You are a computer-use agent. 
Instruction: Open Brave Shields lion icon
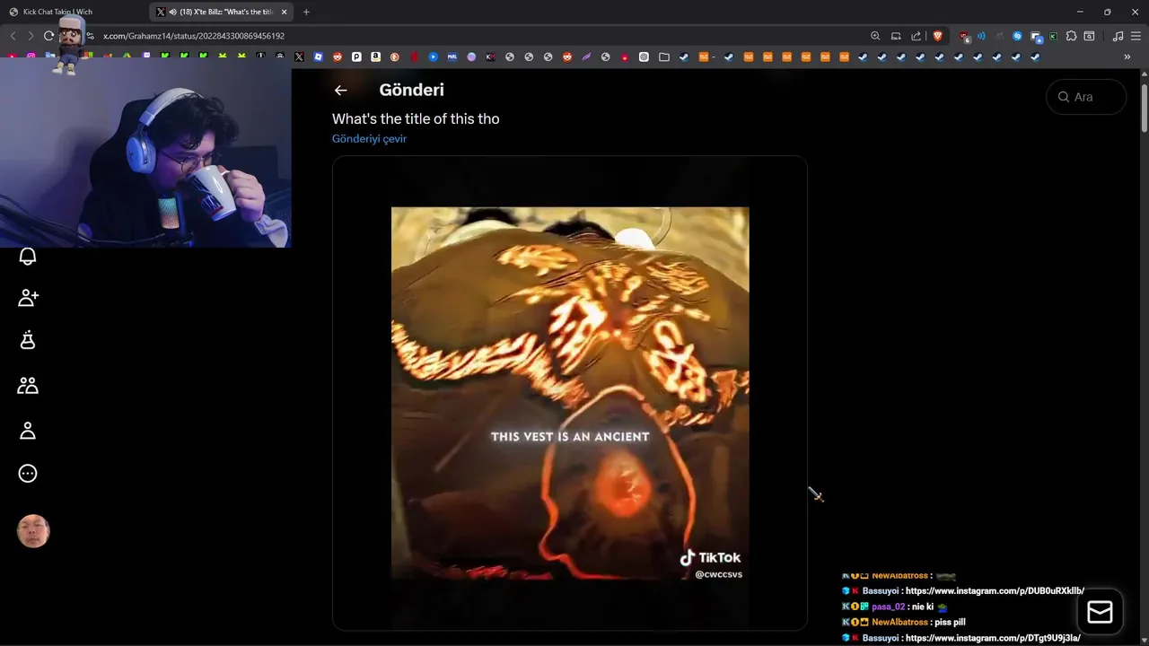tap(938, 36)
